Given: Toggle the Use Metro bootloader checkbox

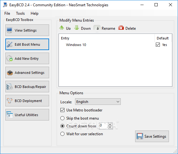Looking at the screenshot, I should (62, 110).
